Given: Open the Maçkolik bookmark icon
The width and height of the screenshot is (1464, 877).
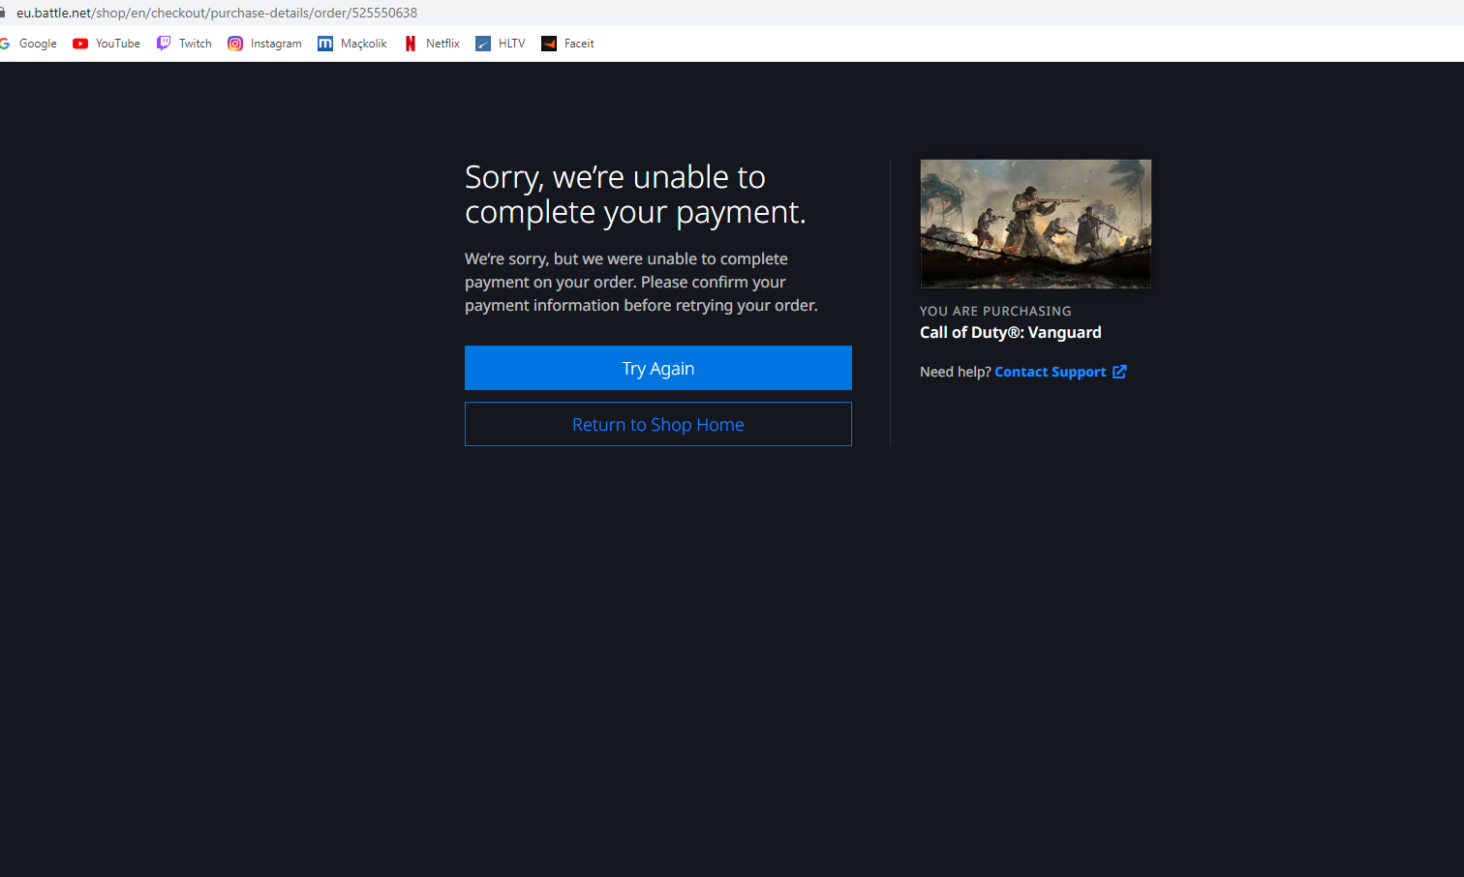Looking at the screenshot, I should [x=325, y=44].
